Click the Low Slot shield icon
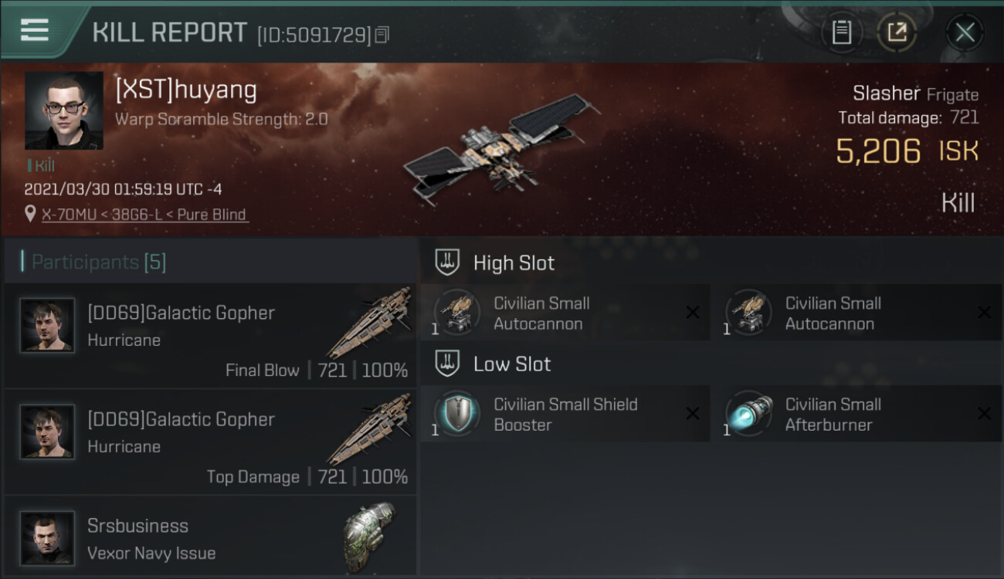 point(447,364)
